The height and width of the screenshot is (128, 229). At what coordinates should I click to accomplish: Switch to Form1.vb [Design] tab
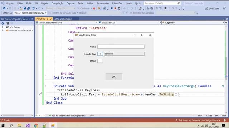[62, 19]
